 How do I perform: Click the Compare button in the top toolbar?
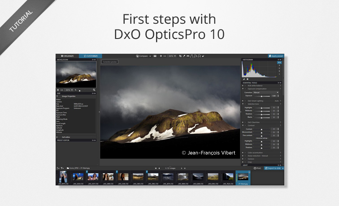142,56
